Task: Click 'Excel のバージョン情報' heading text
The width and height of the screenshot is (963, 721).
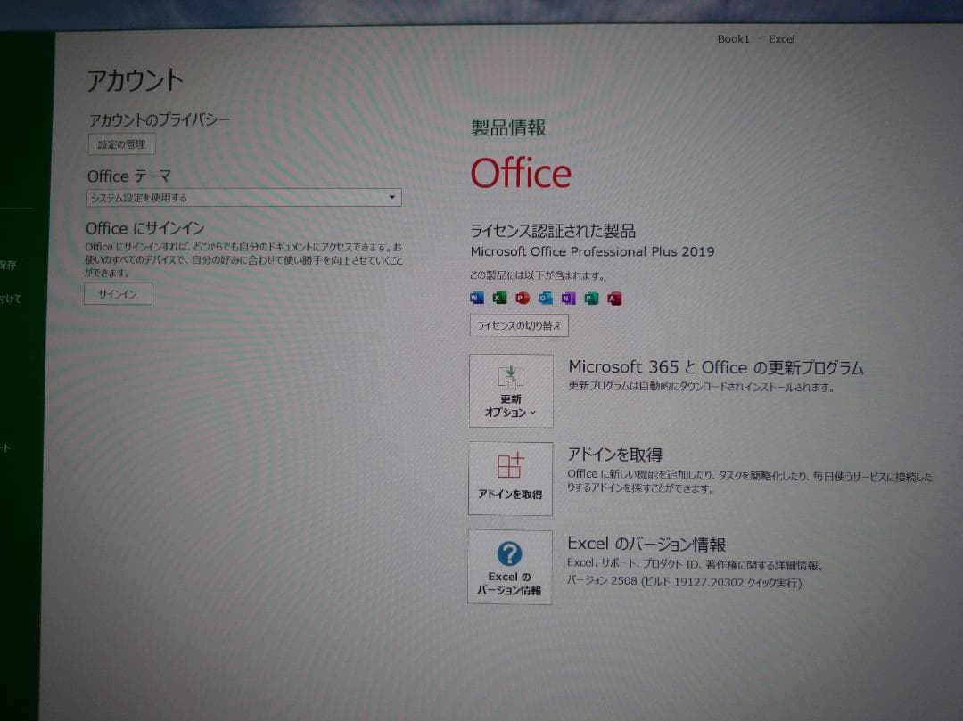Action: click(x=646, y=544)
